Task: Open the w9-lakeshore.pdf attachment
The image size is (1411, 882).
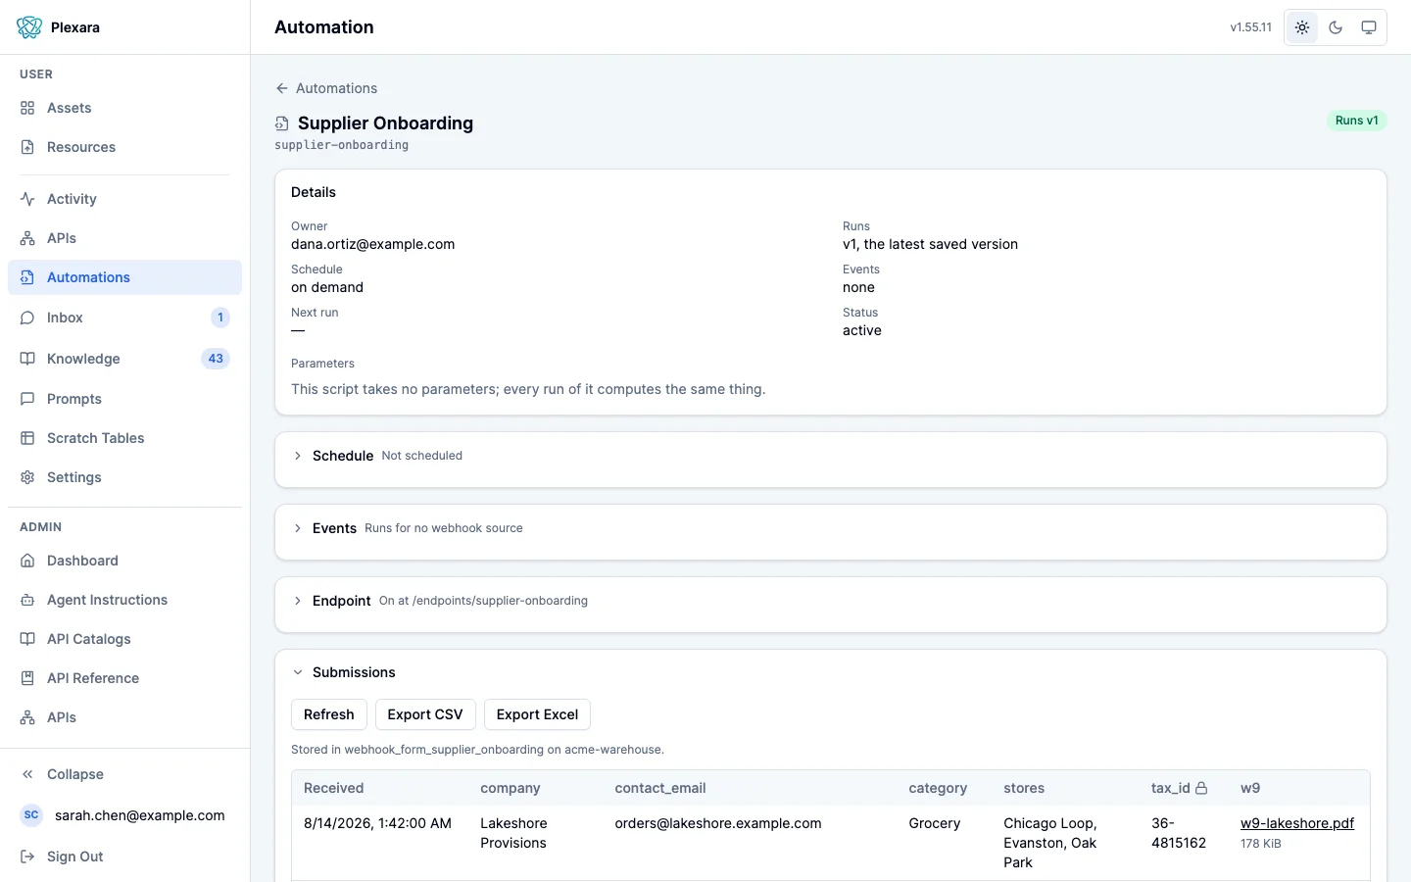Action: click(1297, 823)
